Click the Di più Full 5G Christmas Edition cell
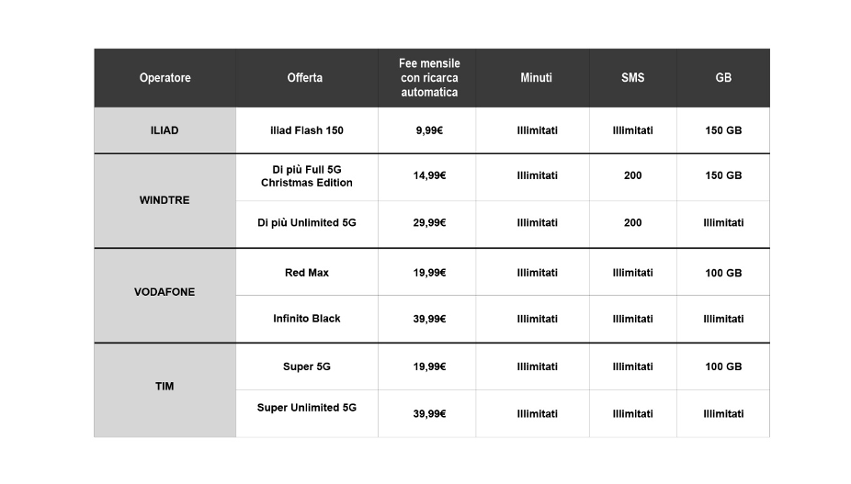Viewport: 851px width, 484px height. (306, 176)
